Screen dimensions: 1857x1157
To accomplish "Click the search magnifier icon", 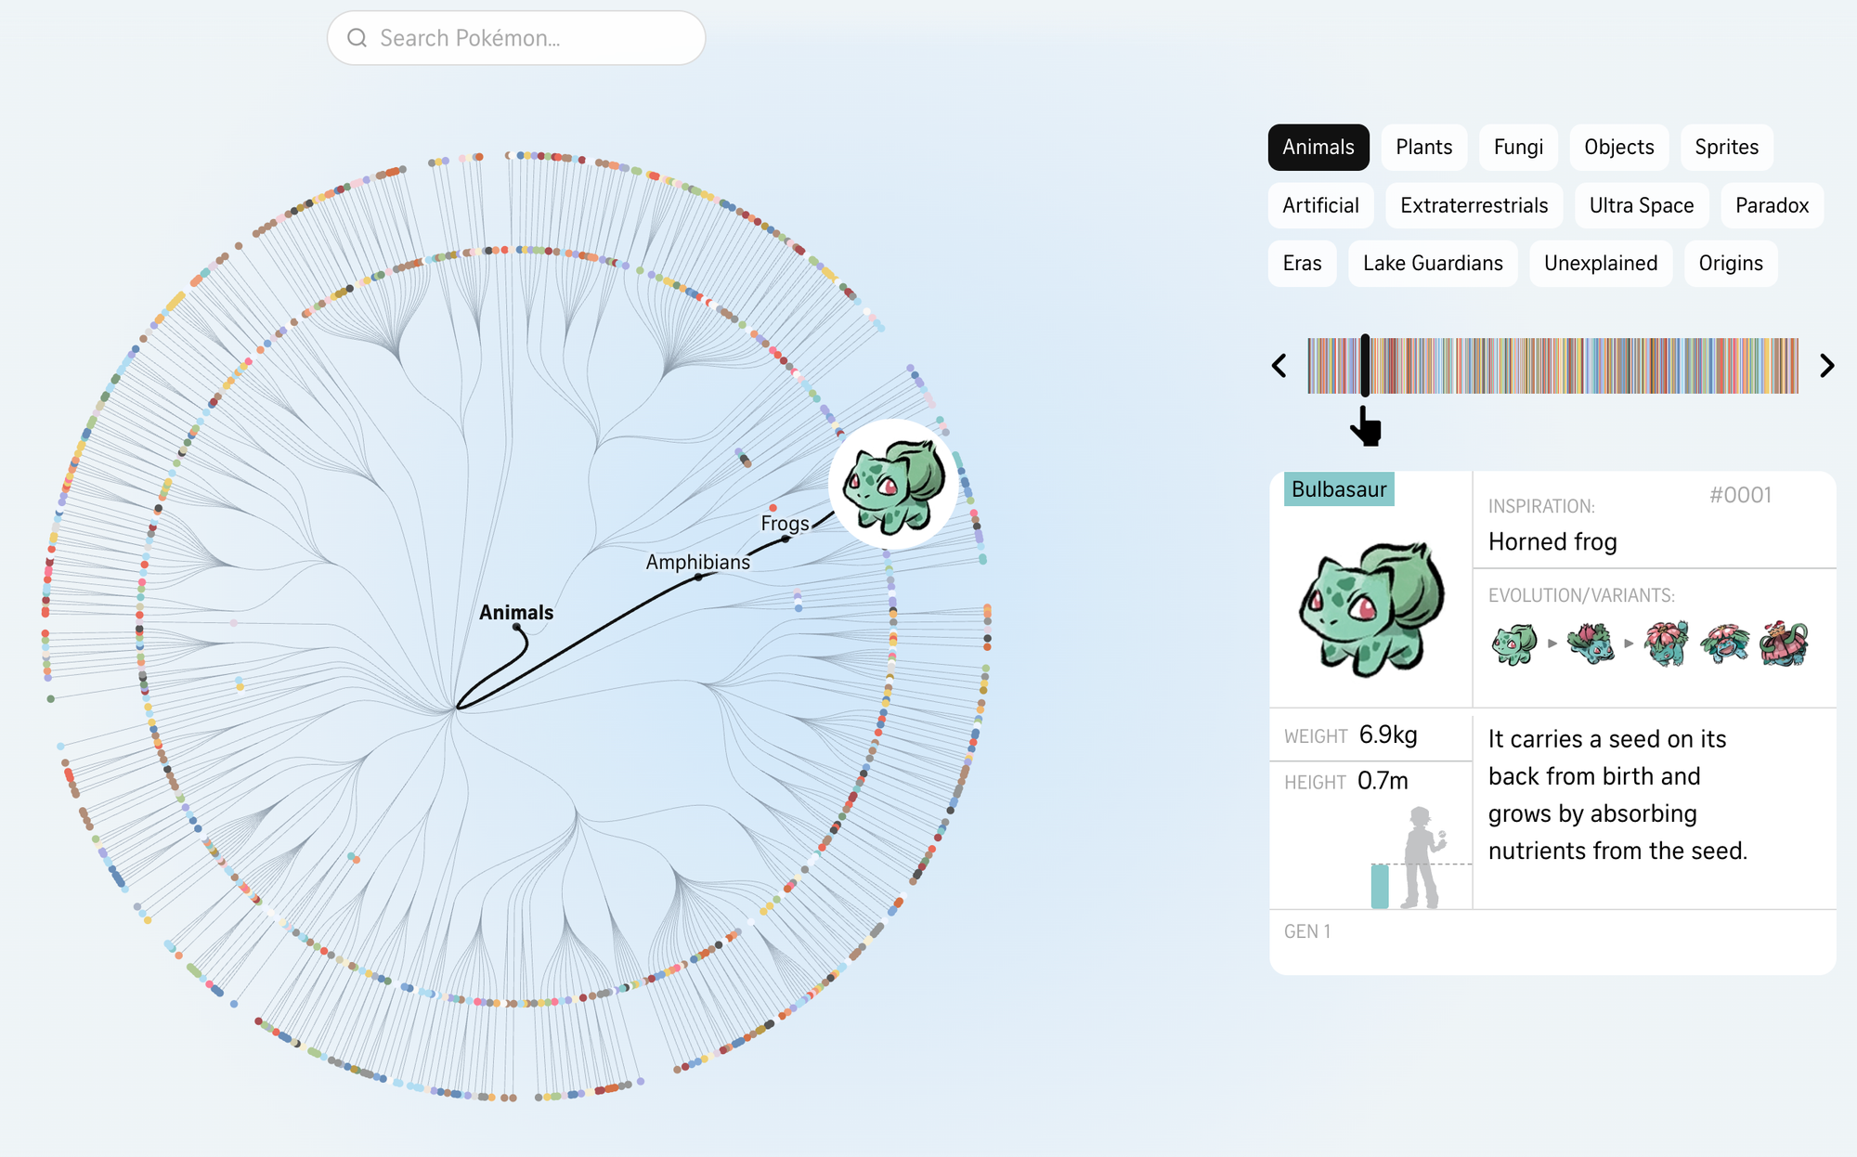I will click(357, 38).
